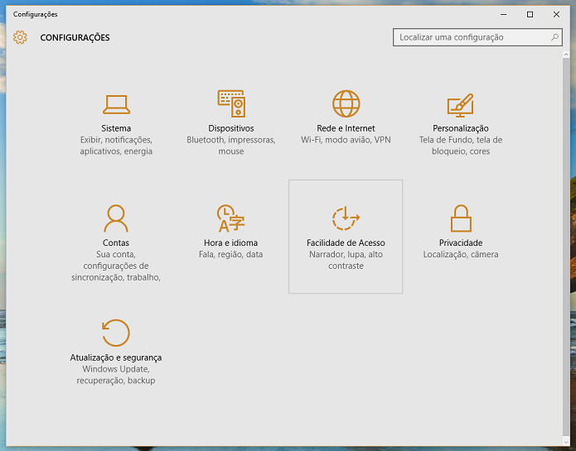Click 'Bluetooth, impressoras, mouse' description
The image size is (576, 451).
231,146
